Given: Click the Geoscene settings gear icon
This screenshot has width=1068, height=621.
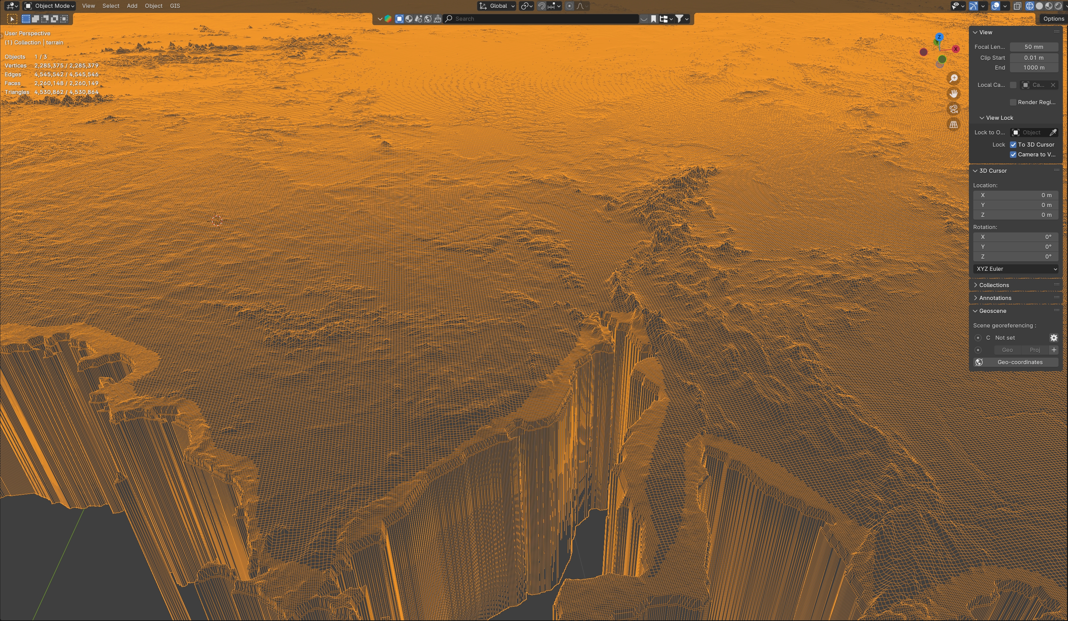Looking at the screenshot, I should 1054,338.
